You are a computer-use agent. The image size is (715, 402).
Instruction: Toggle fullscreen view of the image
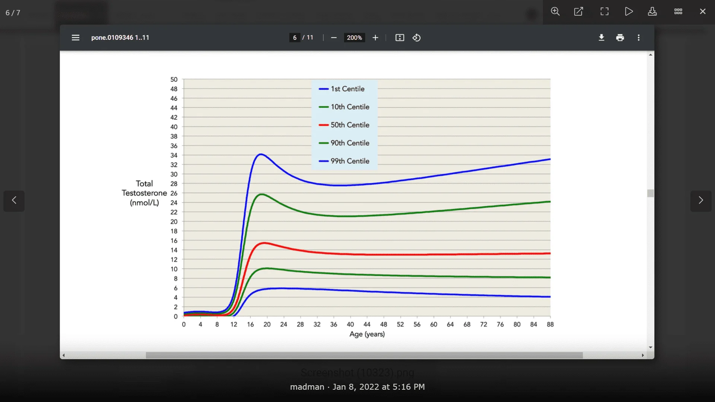click(x=604, y=12)
